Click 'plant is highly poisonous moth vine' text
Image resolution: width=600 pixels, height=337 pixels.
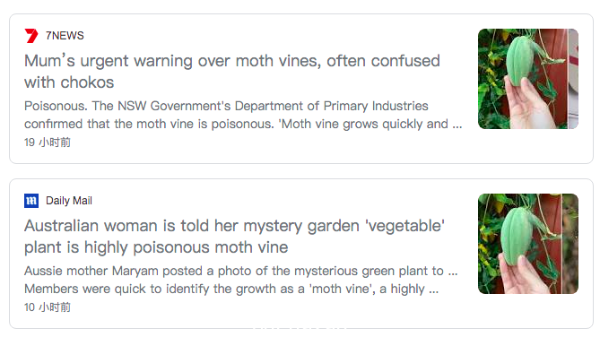click(156, 247)
